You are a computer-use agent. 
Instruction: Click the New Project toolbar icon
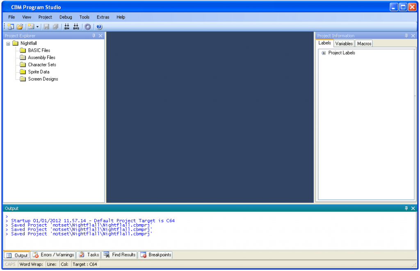point(11,27)
